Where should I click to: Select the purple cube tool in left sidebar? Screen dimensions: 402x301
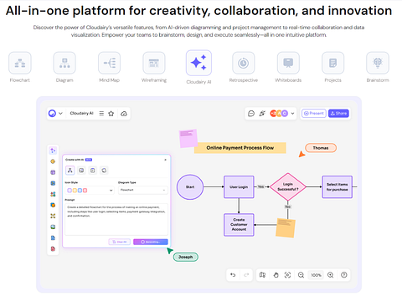tap(53, 172)
